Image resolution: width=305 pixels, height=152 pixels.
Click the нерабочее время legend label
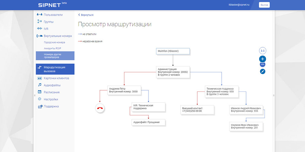[x=92, y=41]
